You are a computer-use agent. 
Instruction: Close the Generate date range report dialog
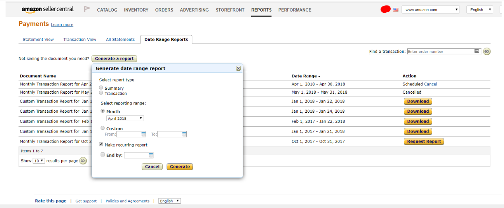(238, 68)
